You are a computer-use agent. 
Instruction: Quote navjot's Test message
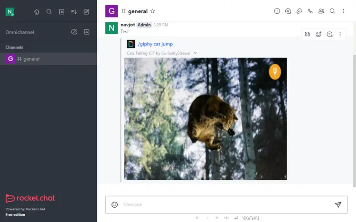(308, 34)
